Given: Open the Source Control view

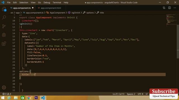Looking at the screenshot, I should pos(4,26).
